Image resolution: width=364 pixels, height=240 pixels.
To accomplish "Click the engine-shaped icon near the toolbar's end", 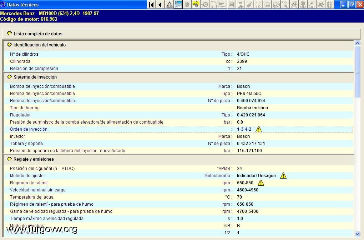I will pos(321,4).
